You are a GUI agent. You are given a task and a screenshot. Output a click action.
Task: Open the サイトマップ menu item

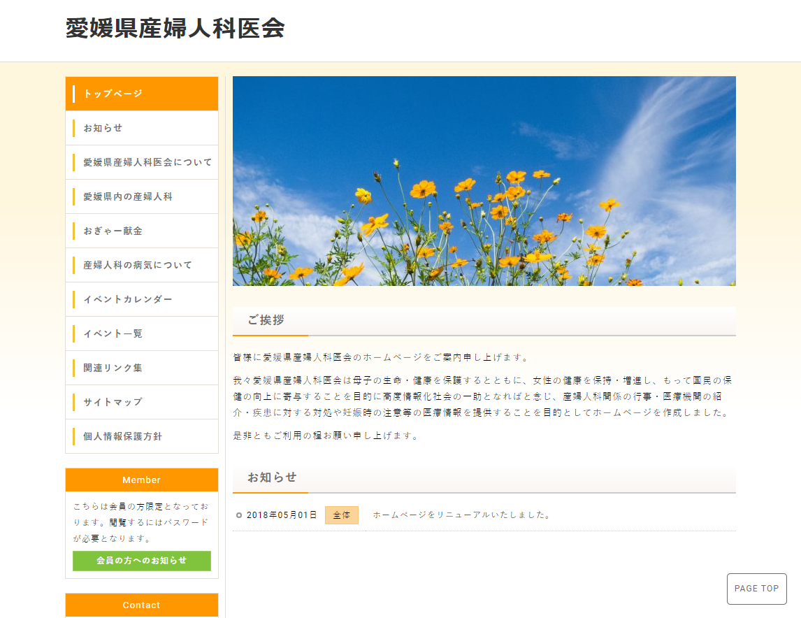pos(142,402)
